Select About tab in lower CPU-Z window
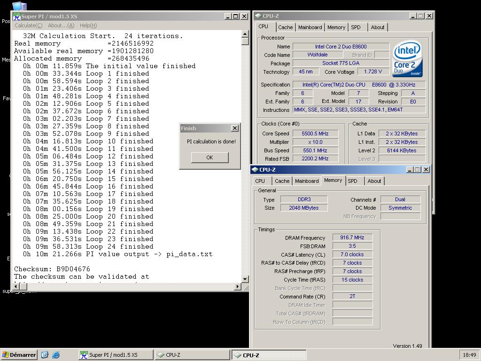Screen dimensions: 481x361 (374, 181)
